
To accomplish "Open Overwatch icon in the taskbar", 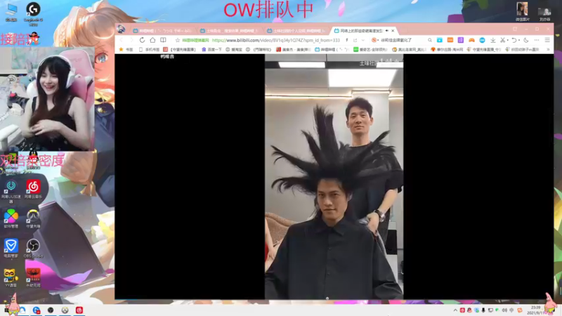I will tap(65, 310).
